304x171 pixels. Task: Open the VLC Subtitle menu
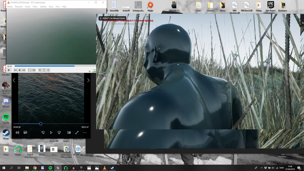point(43,7)
